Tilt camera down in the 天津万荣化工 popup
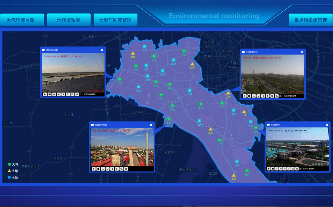This screenshot has width=333, height=207. tap(258, 96)
